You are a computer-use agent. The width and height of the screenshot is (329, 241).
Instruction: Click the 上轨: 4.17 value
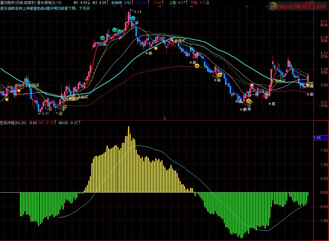pos(177,3)
